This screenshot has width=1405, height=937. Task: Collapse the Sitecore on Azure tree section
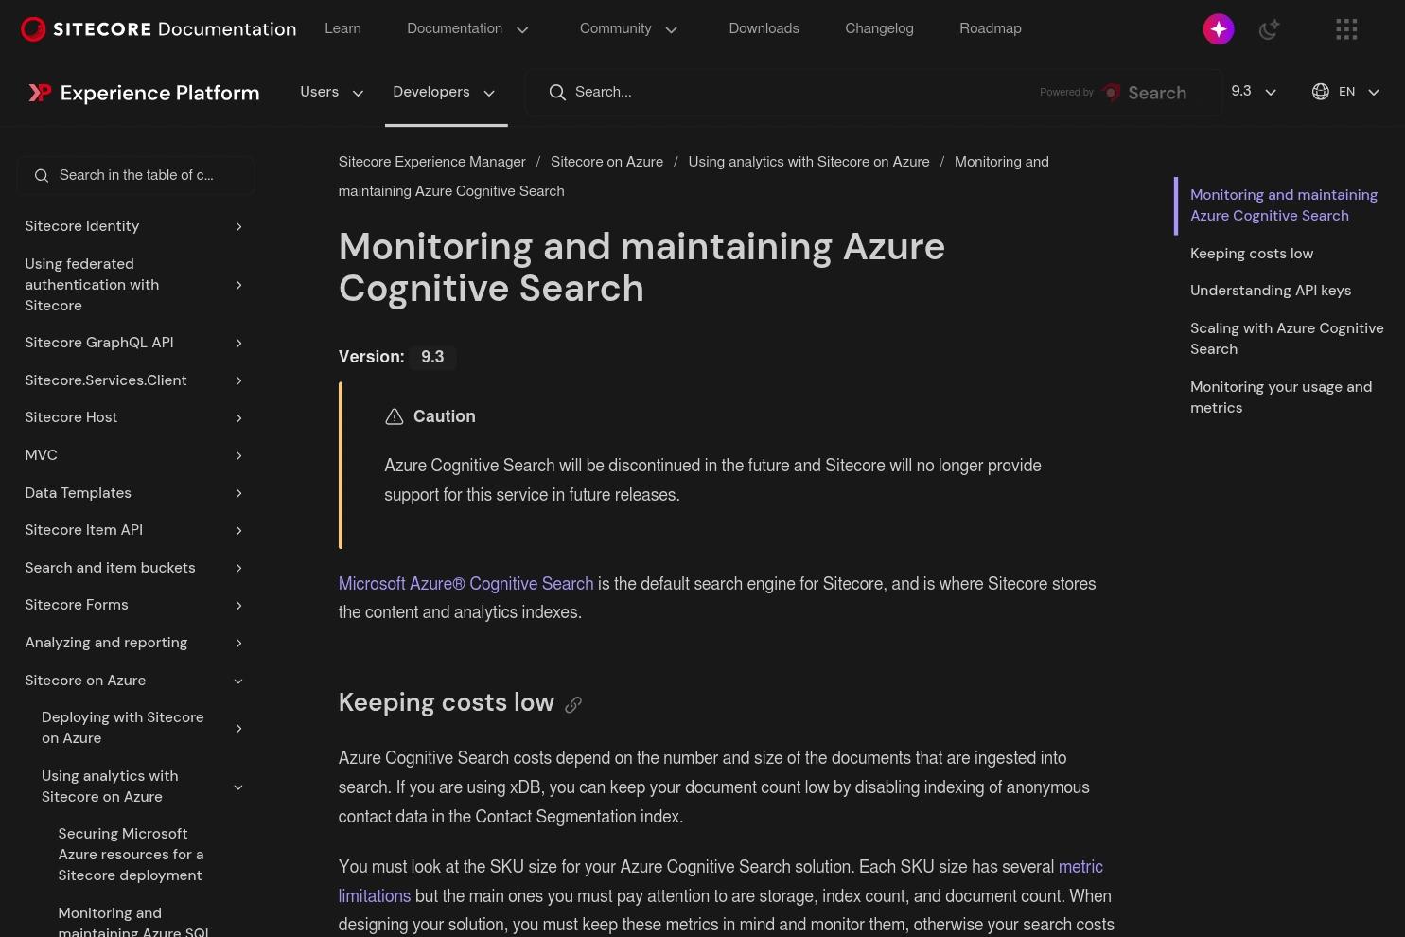[238, 681]
